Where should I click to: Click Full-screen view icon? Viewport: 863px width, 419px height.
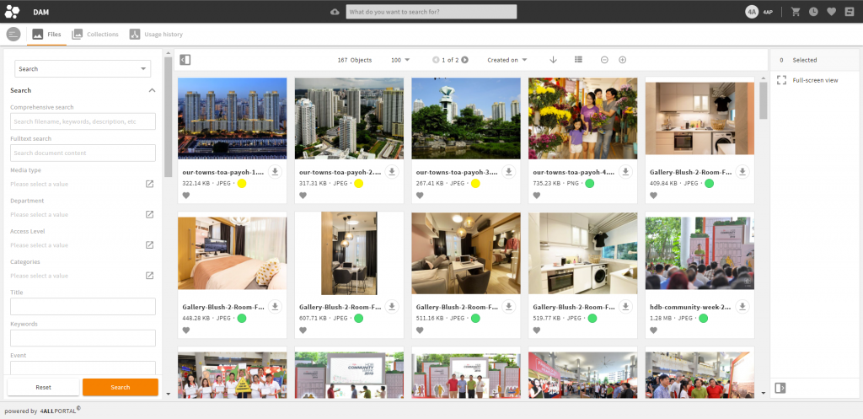[781, 80]
